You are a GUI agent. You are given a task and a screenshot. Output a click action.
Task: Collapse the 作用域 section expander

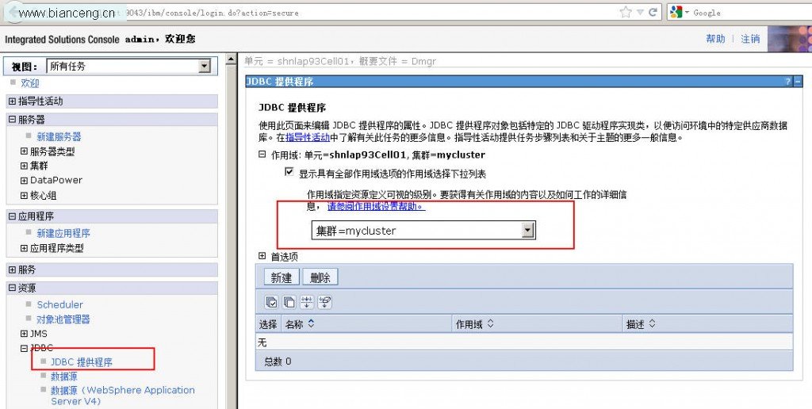pos(262,154)
